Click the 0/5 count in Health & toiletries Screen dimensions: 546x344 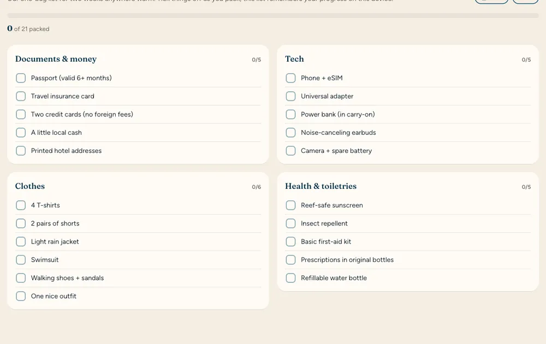(526, 187)
